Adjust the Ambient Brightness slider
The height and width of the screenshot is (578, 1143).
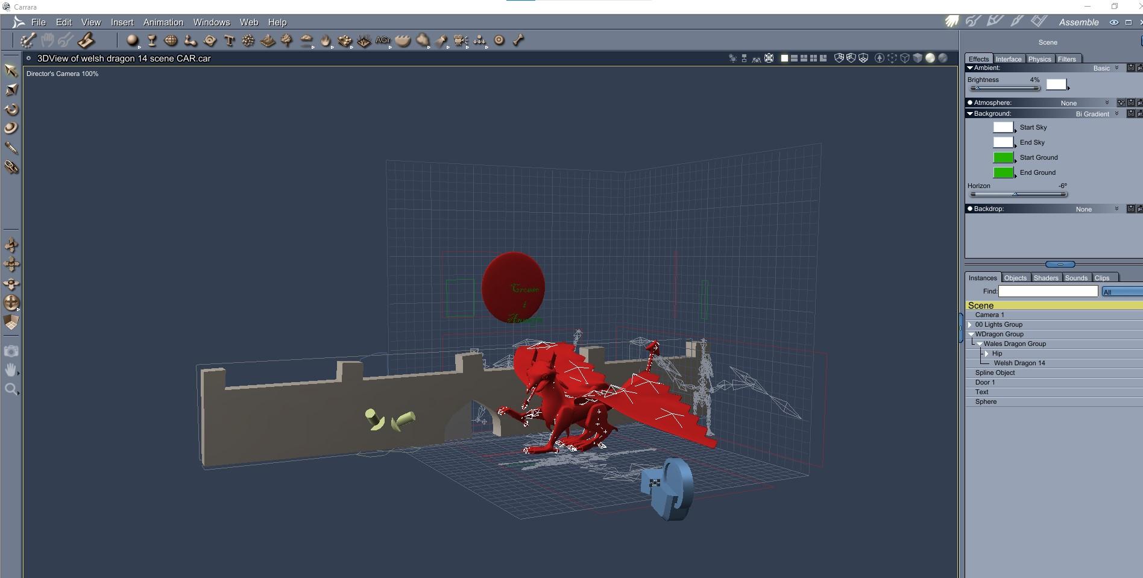click(x=1004, y=88)
